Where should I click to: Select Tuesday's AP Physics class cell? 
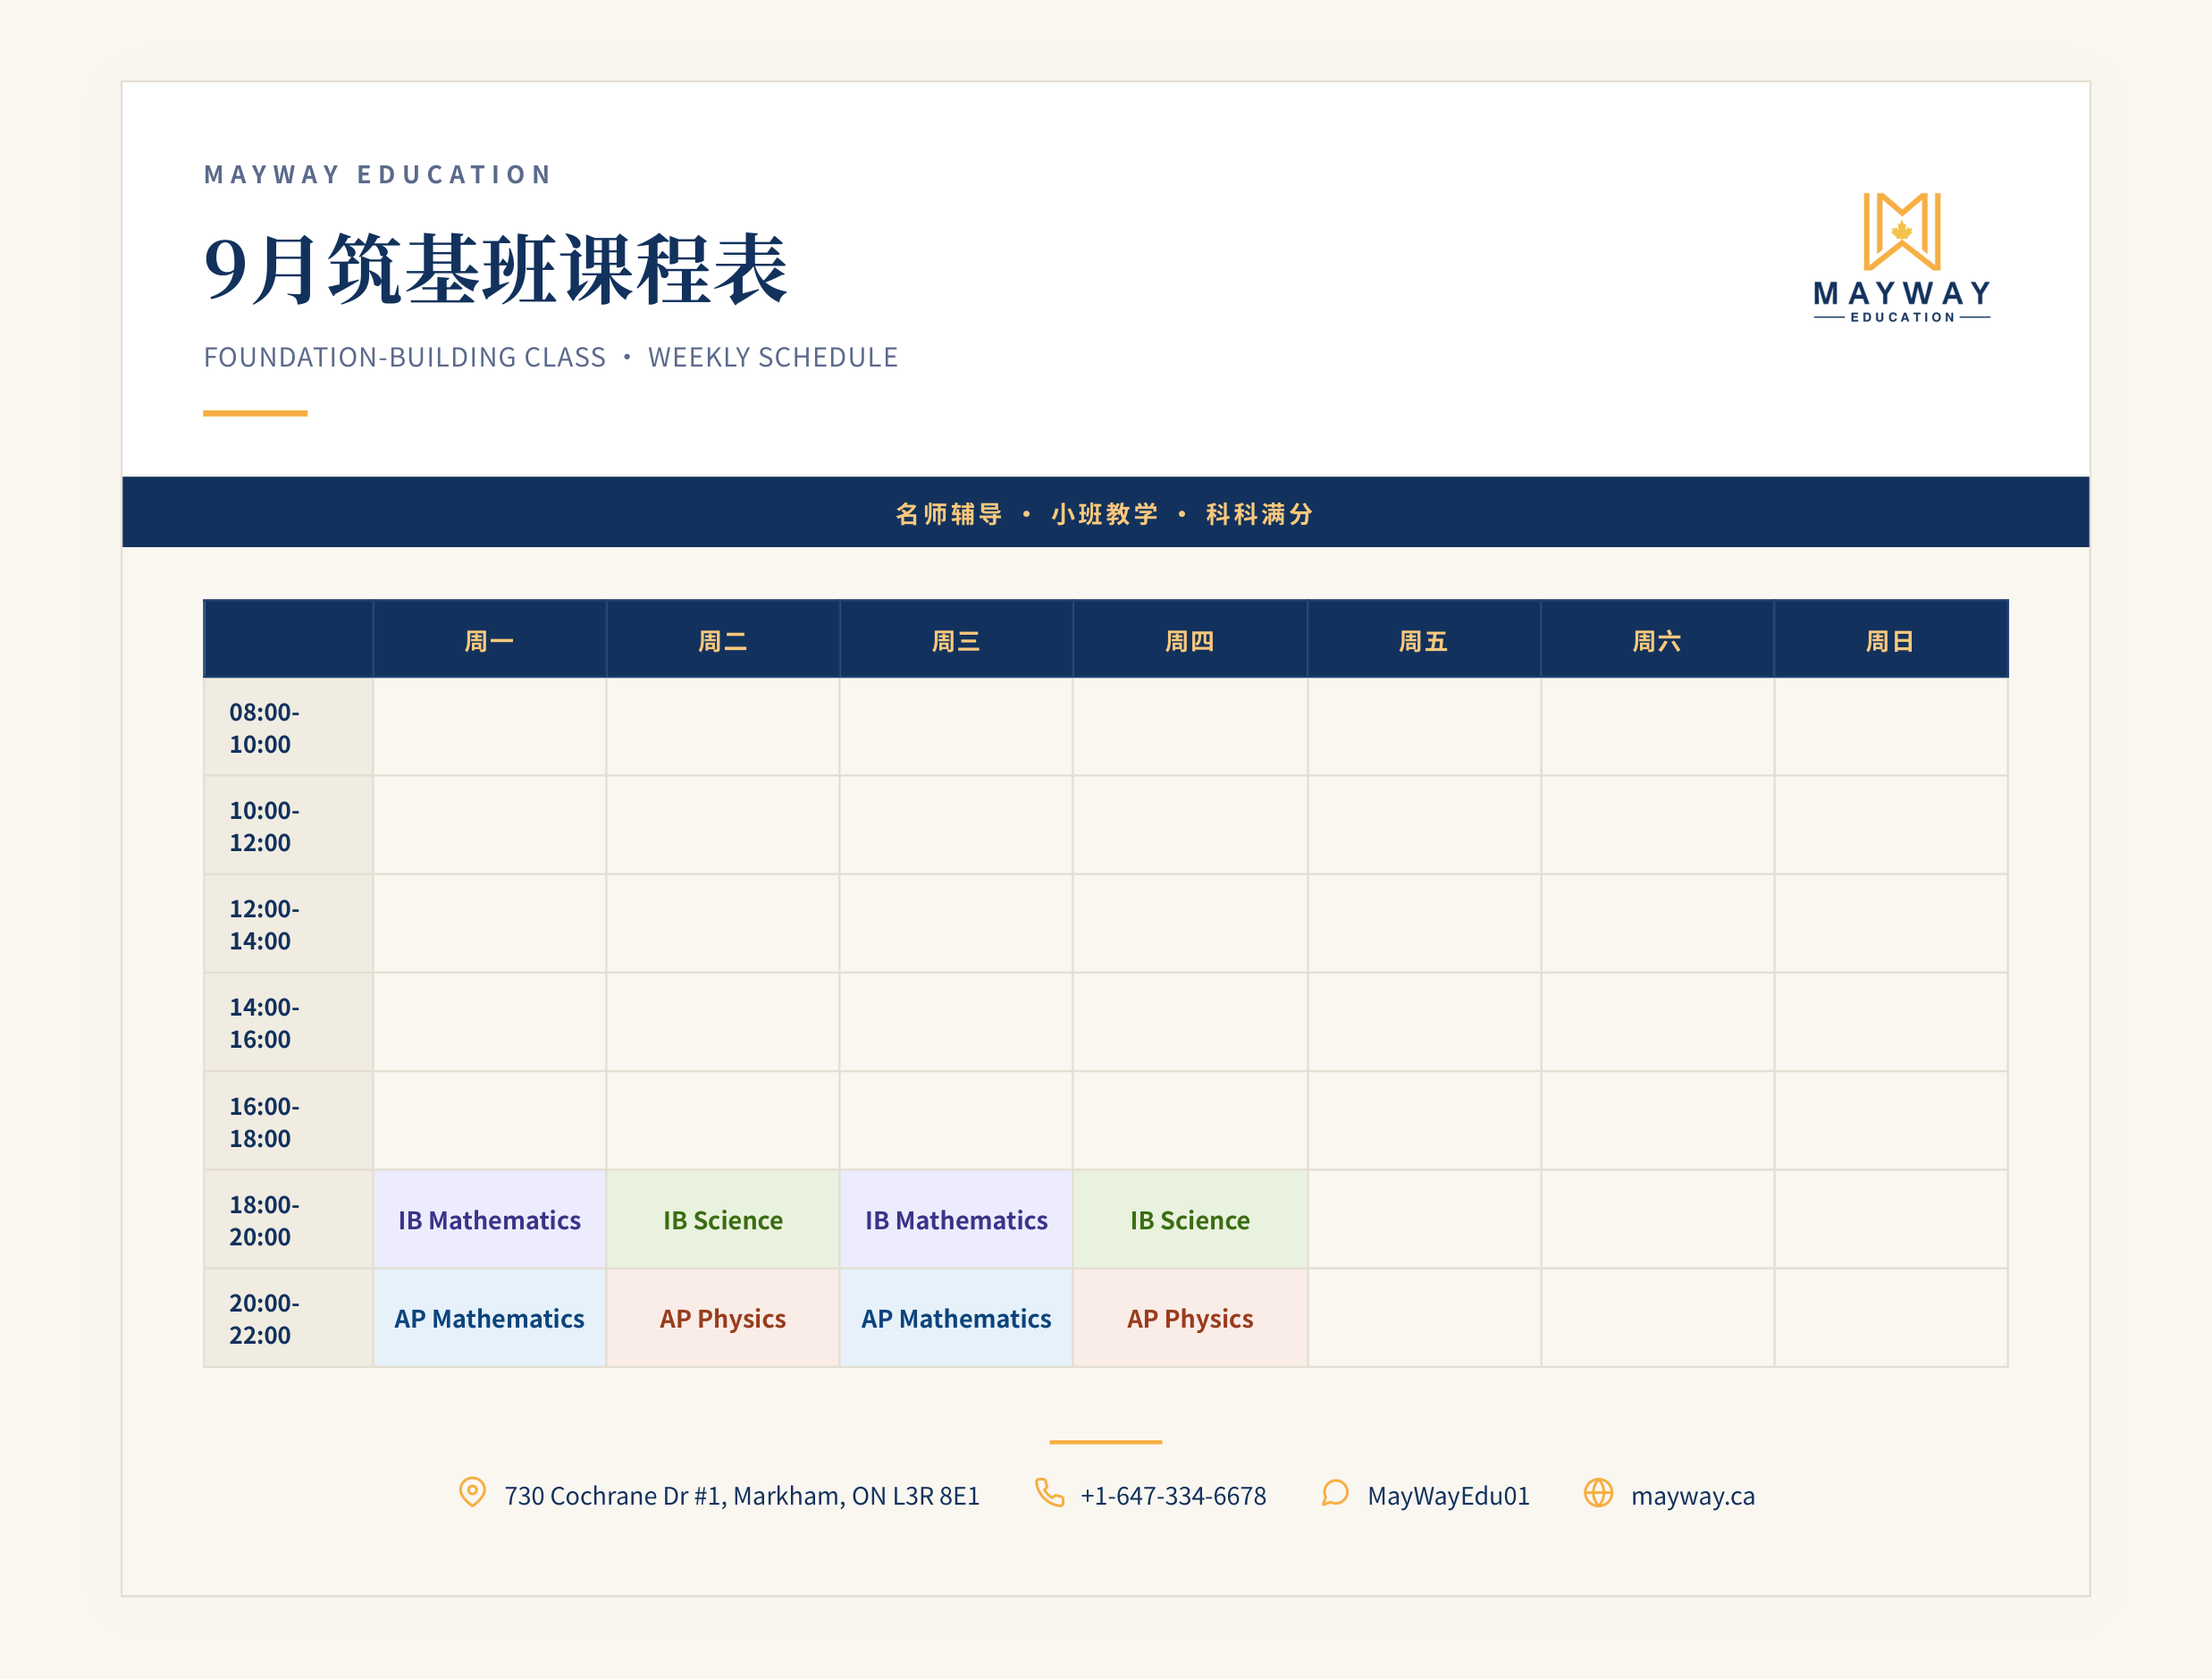(x=723, y=1318)
